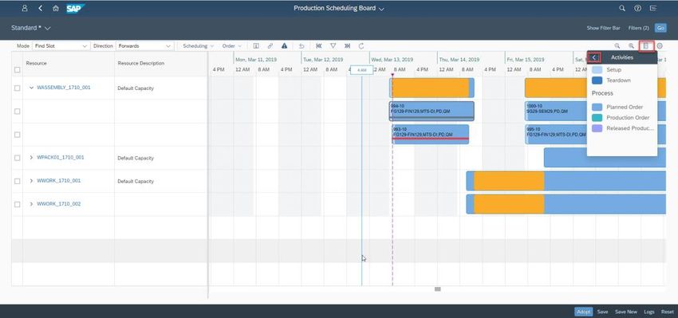Select the 995-10 order bar
Viewport: 678px width, 318px height.
pos(556,134)
